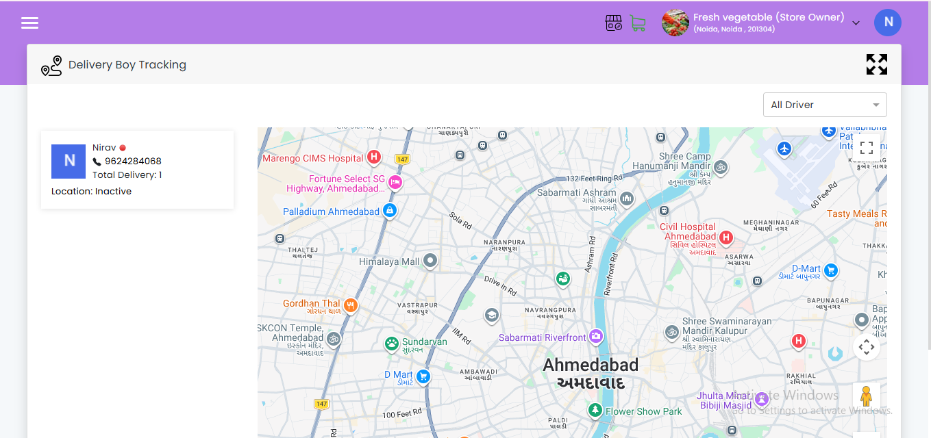Click the delivery route pin icon in title
931x438 pixels.
click(51, 66)
